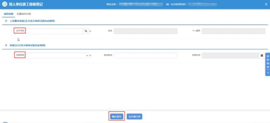Click the magnifier search icon beside 证件号码

[x=86, y=31]
